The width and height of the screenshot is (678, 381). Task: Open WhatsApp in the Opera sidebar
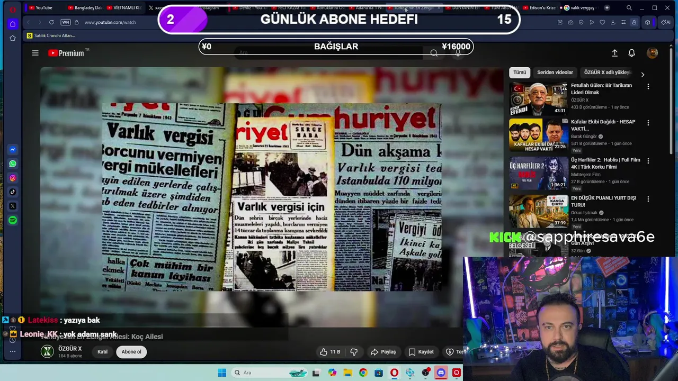point(13,164)
